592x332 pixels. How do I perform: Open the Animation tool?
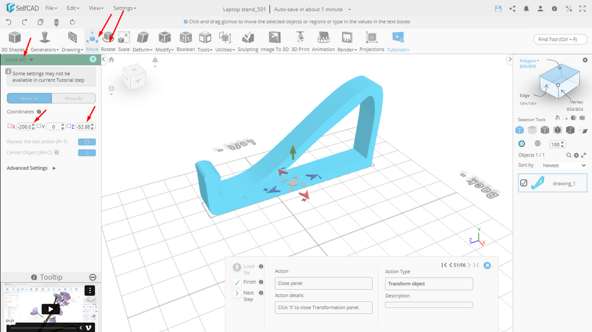point(323,38)
